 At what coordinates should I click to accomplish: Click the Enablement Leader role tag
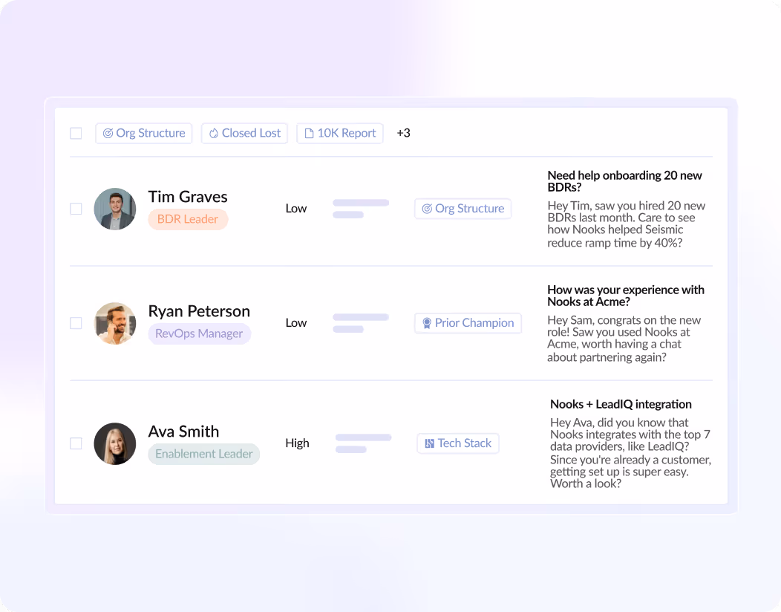pyautogui.click(x=203, y=454)
